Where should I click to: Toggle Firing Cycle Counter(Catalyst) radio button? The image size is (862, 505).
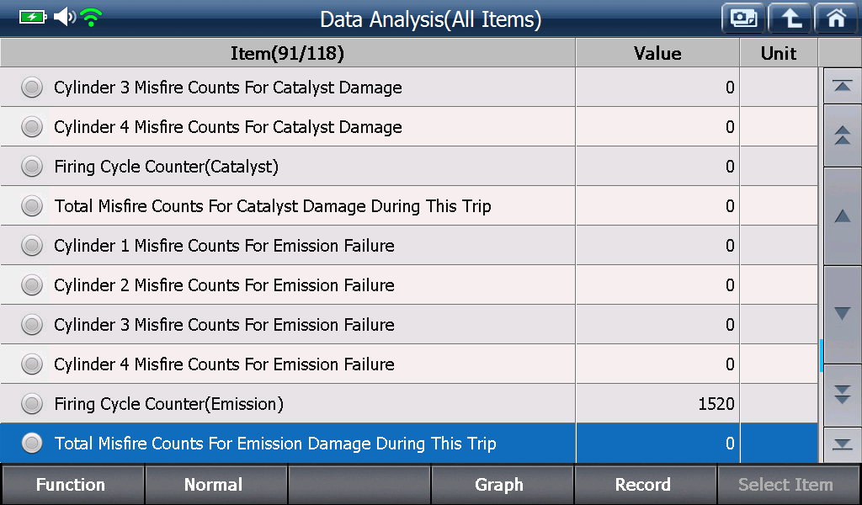pos(32,167)
